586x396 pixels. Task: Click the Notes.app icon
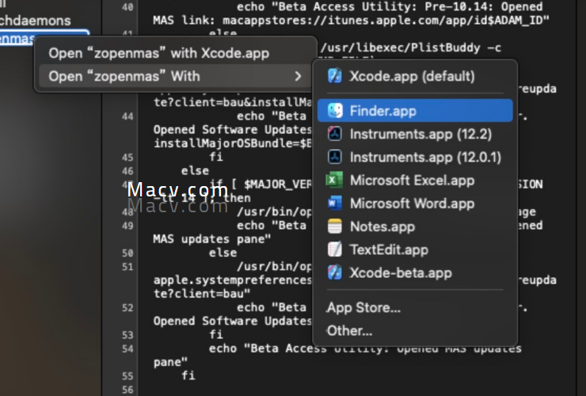click(x=334, y=227)
